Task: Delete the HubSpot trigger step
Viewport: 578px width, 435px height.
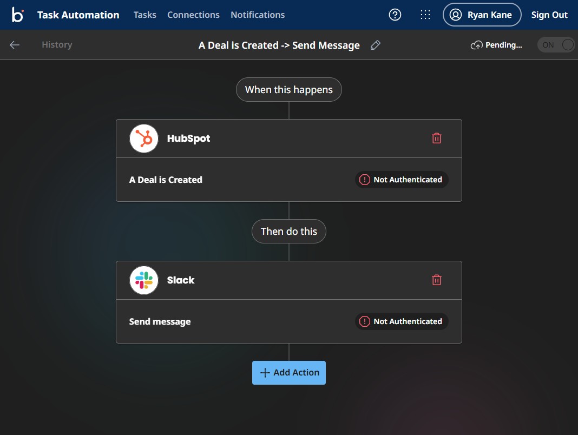Action: click(x=437, y=138)
